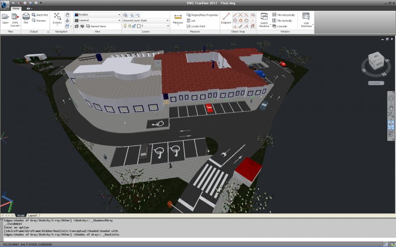Open Named Views manager
This screenshot has width=396, height=247.
(x=96, y=26)
